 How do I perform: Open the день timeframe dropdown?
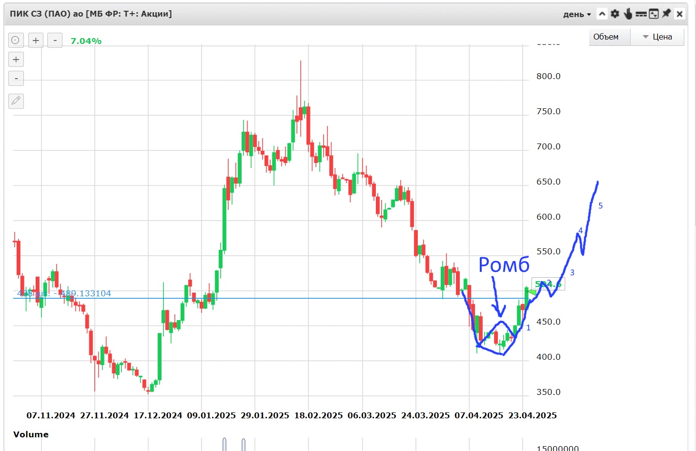pos(577,14)
